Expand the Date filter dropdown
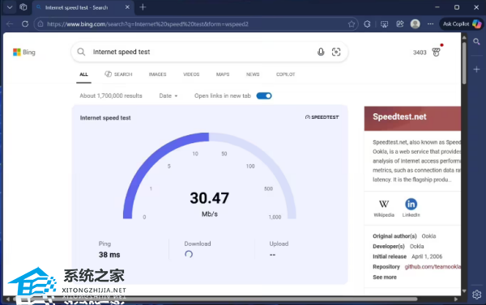 point(168,95)
